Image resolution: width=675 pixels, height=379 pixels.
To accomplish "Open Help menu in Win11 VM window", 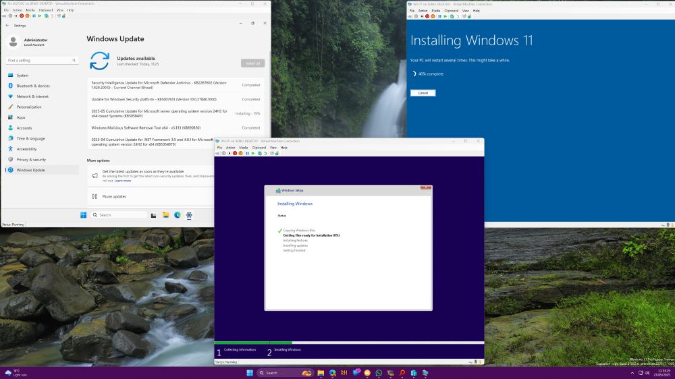I will pyautogui.click(x=476, y=11).
